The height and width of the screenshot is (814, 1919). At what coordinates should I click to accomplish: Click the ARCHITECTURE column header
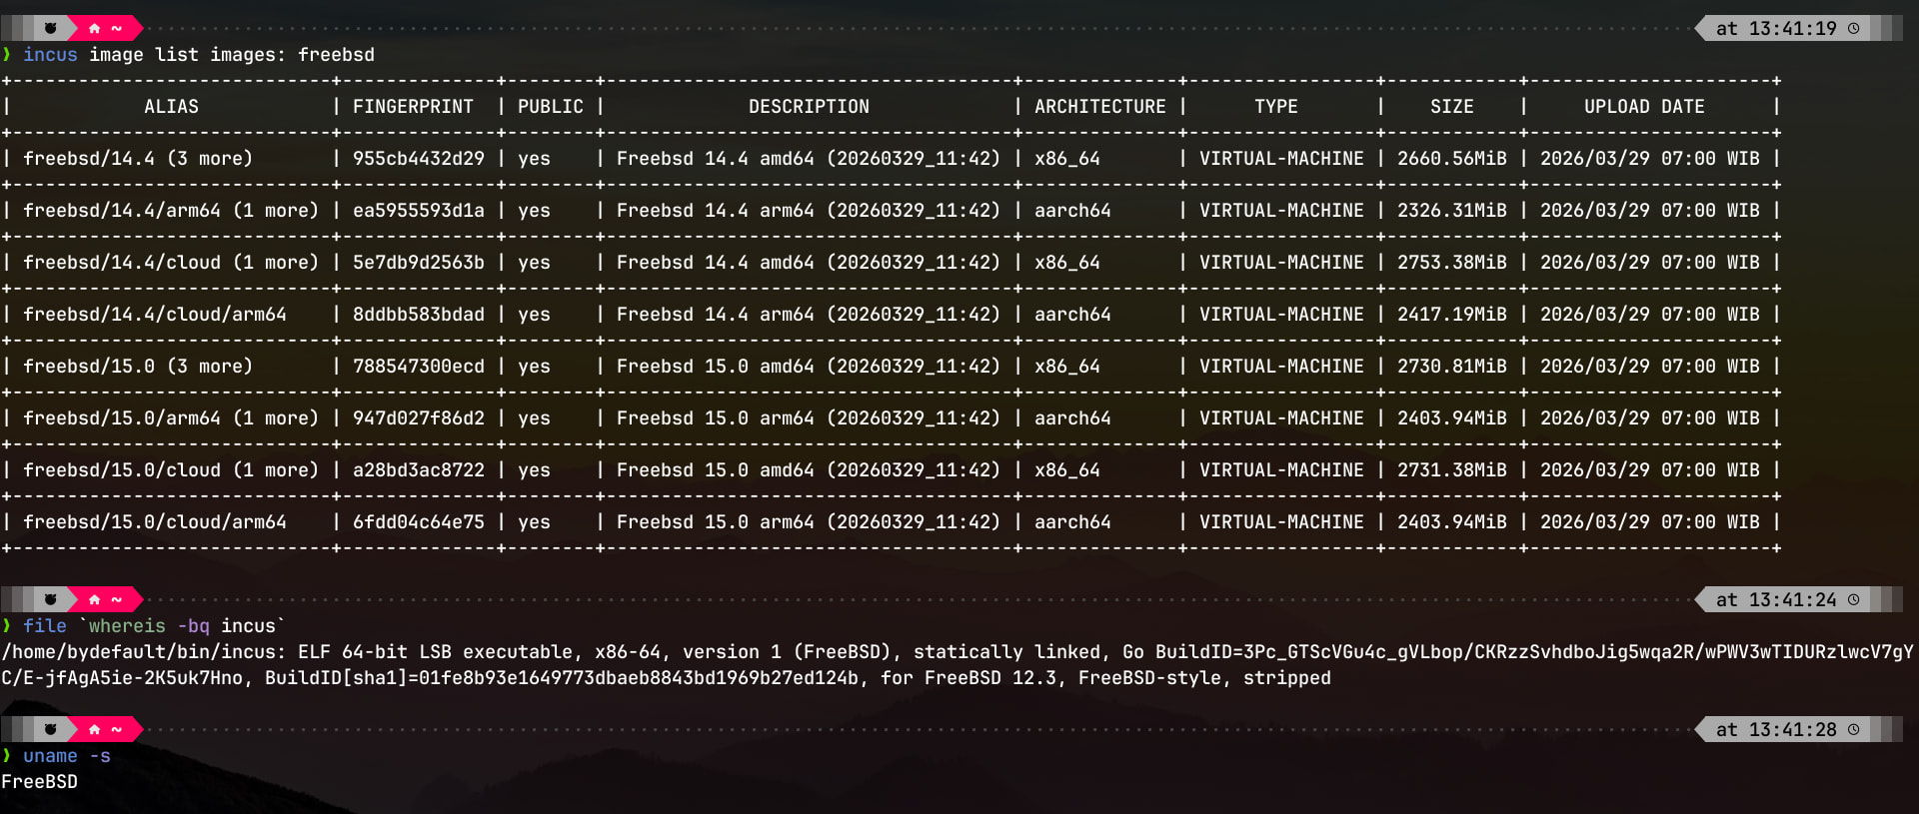click(1099, 107)
